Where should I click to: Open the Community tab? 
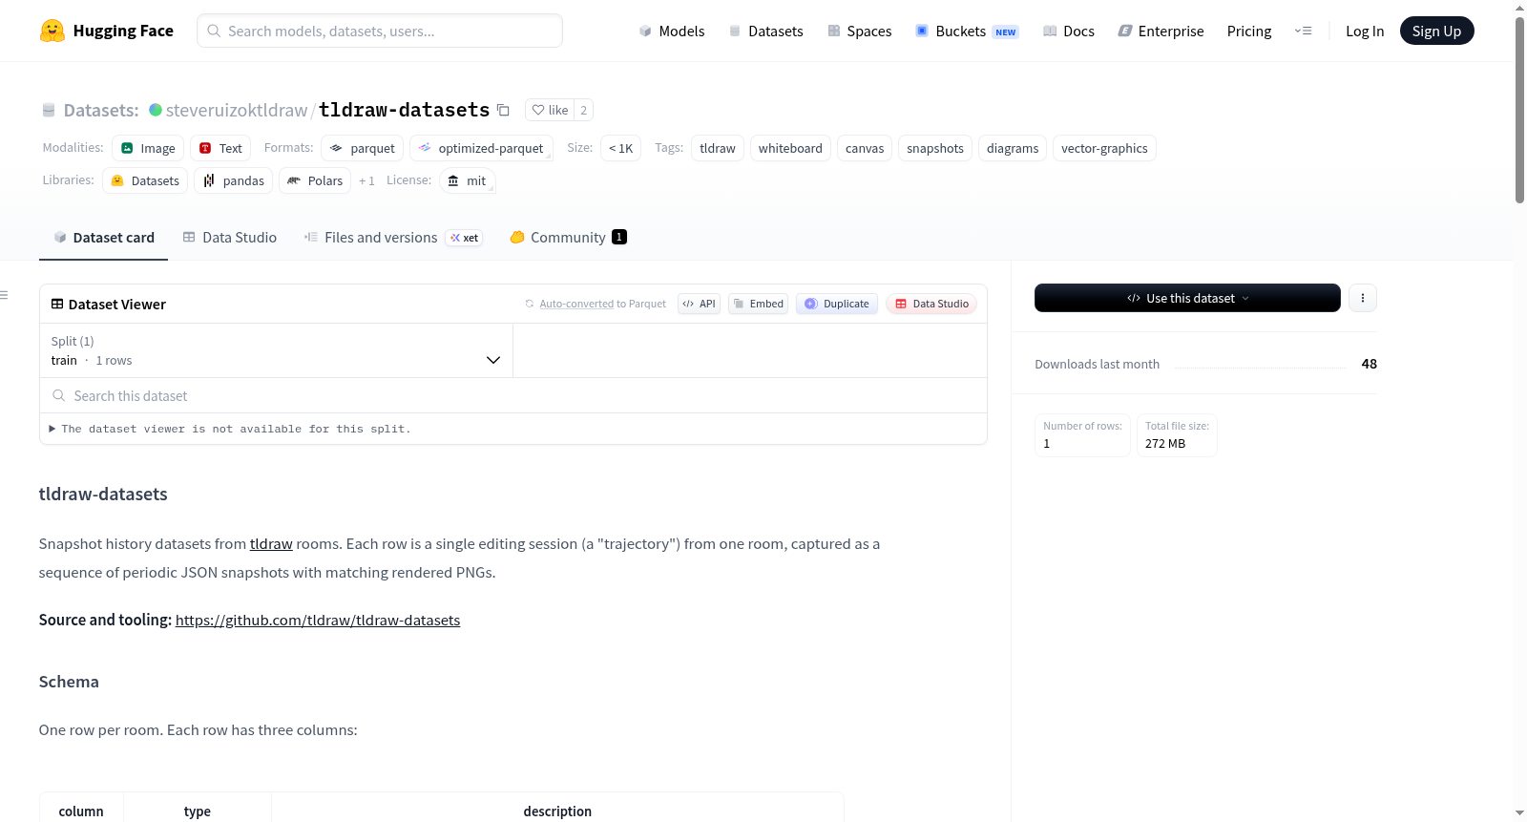click(568, 238)
